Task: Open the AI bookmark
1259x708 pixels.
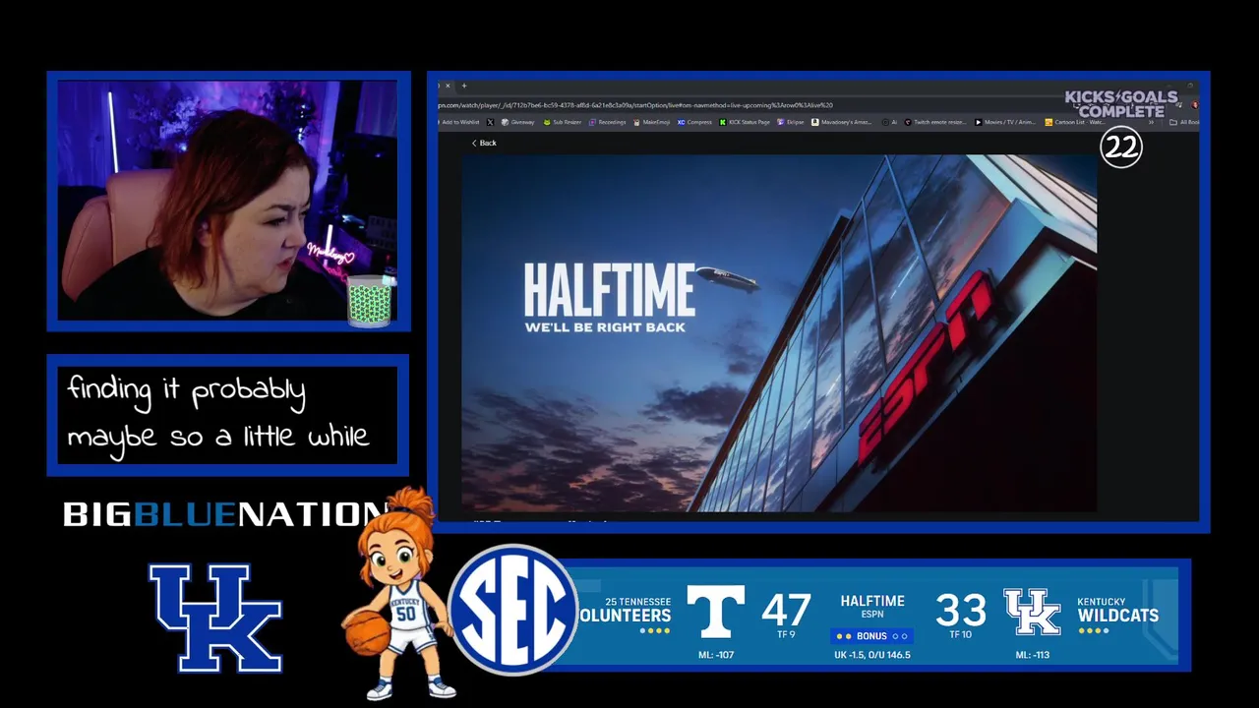Action: tap(889, 122)
